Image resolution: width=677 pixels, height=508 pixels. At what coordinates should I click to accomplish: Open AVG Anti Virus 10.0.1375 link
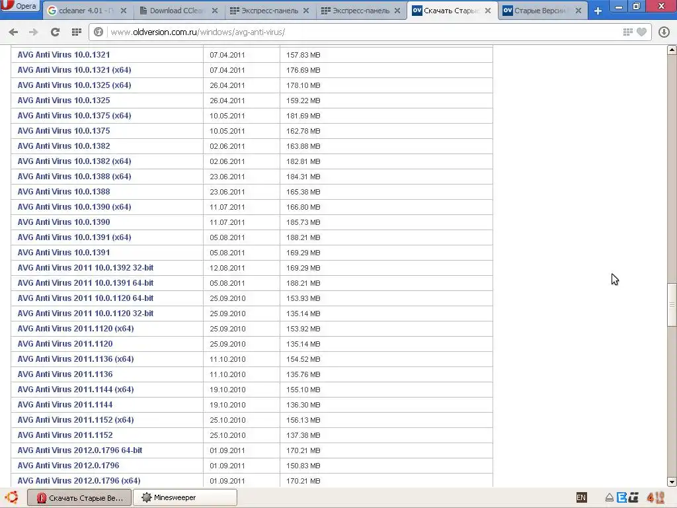pos(64,131)
